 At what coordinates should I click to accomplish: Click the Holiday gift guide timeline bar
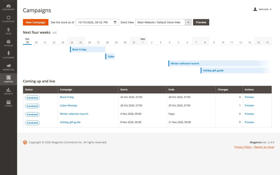coord(236,70)
